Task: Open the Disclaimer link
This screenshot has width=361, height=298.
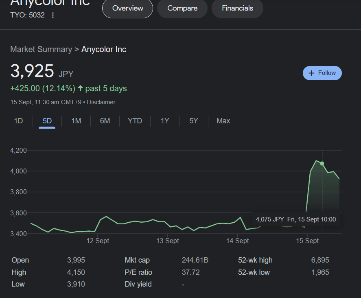Action: click(x=101, y=102)
